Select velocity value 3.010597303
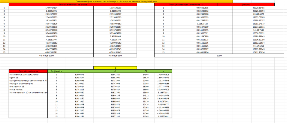287x123 pixels. click(x=163, y=90)
